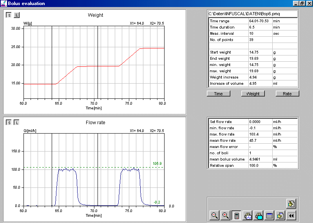Click Bolus evaluation title bar icon
Image resolution: width=313 pixels, height=223 pixels.
(x=4, y=4)
